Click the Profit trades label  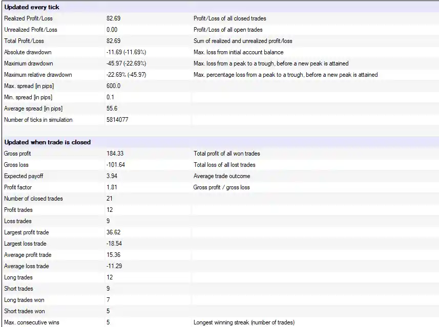click(18, 210)
